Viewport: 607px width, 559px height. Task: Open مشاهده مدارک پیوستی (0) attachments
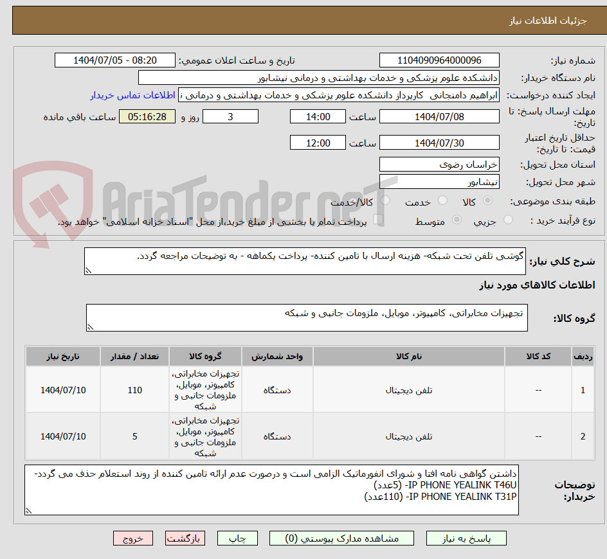(x=341, y=538)
